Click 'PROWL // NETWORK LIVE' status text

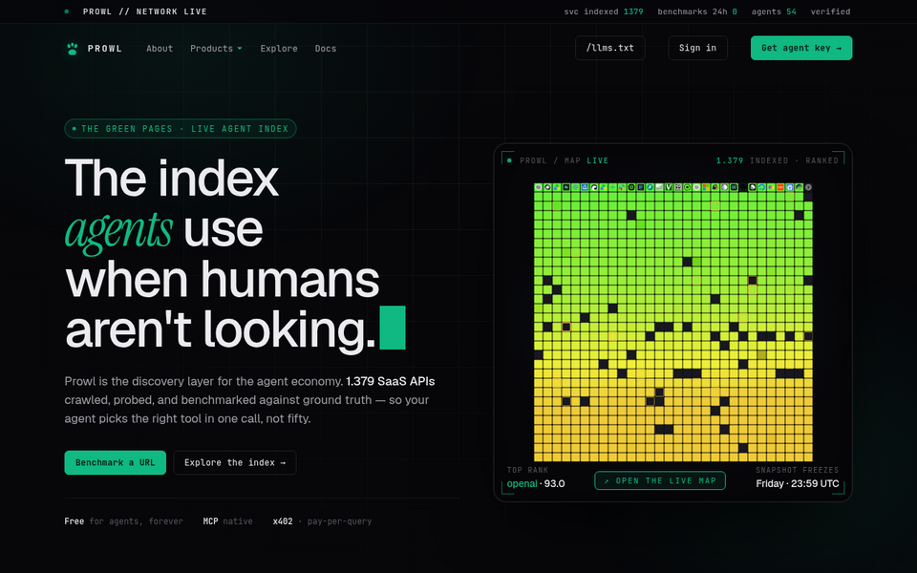click(145, 11)
